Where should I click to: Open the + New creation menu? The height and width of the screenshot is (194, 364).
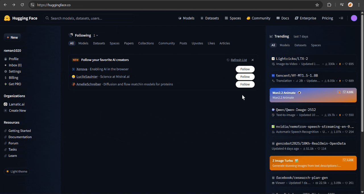tap(12, 37)
